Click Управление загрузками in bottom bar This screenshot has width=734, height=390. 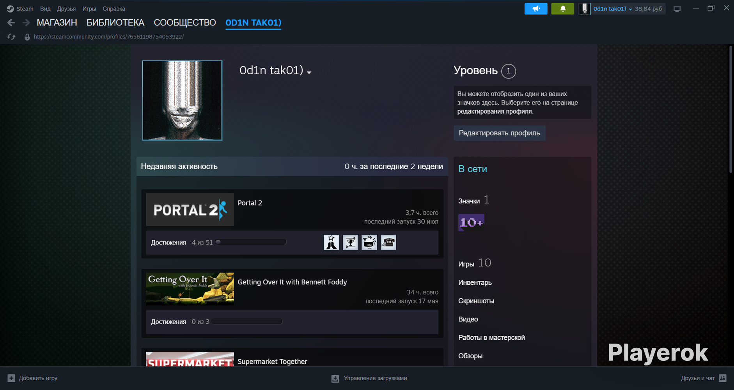pos(375,378)
